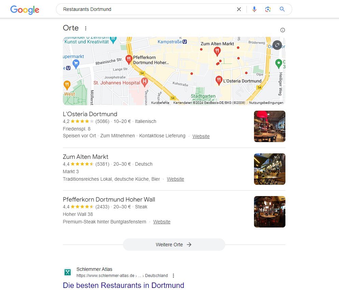The height and width of the screenshot is (290, 339).
Task: Start voice search with microphone icon
Action: 254,9
